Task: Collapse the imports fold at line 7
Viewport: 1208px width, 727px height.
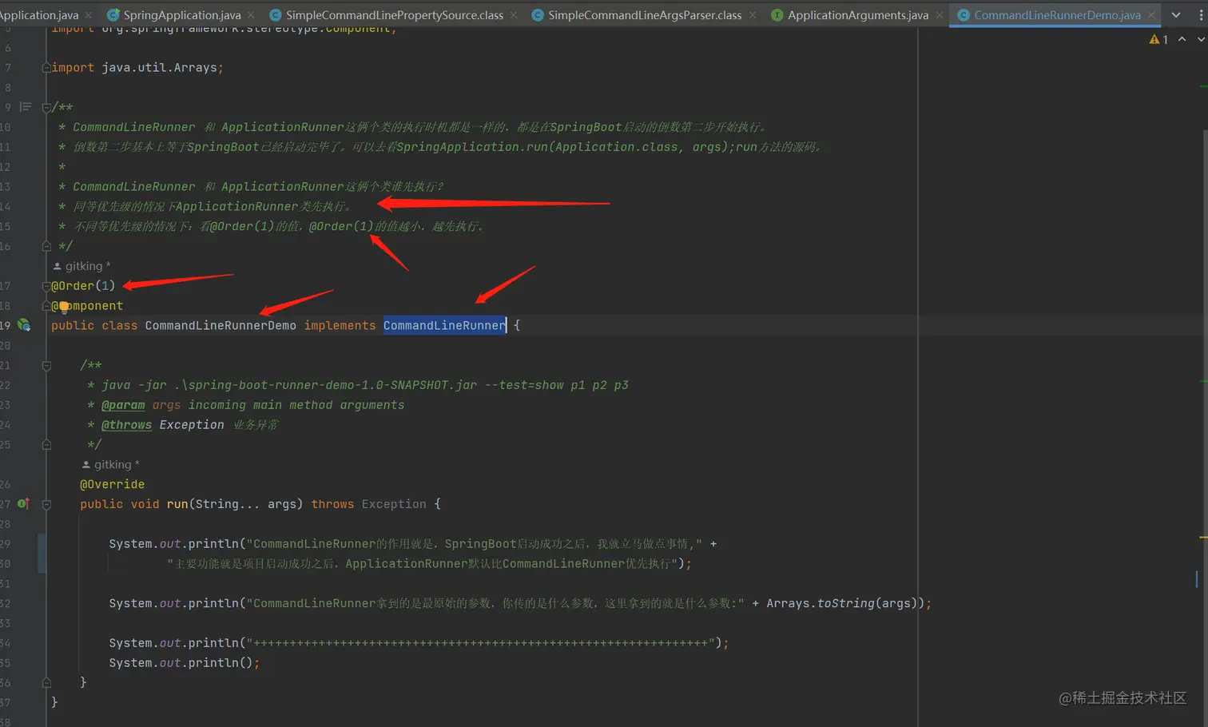Action: pyautogui.click(x=46, y=68)
